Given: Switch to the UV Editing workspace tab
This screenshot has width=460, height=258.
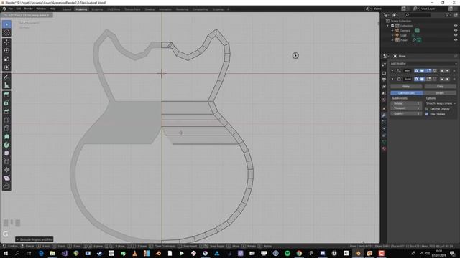Looking at the screenshot, I should pyautogui.click(x=114, y=9).
